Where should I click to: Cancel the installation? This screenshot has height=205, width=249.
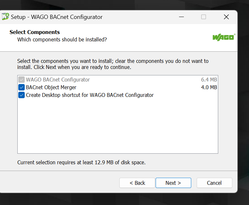214,183
